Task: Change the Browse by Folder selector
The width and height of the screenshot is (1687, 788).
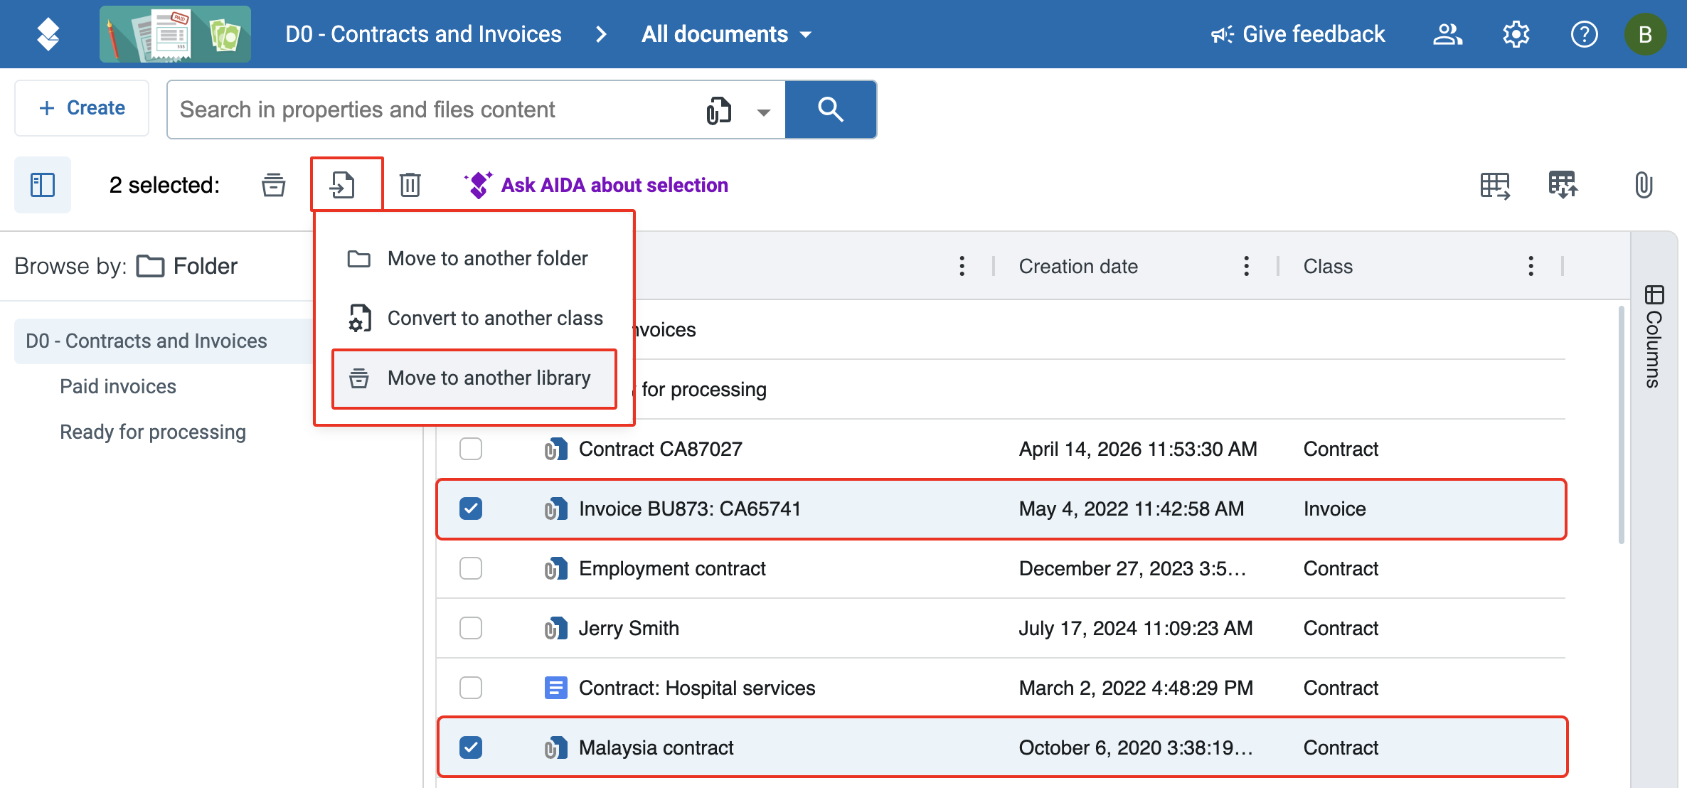Action: click(x=187, y=266)
